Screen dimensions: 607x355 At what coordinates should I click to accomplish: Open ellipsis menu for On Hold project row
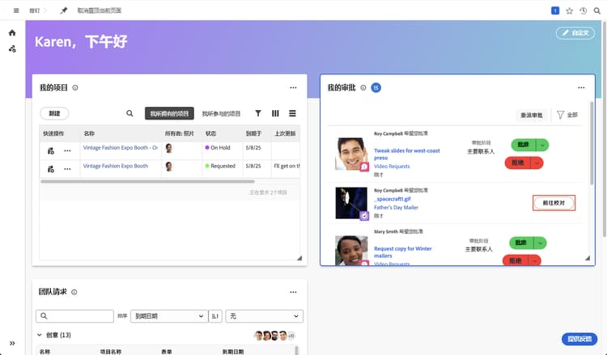[67, 151]
